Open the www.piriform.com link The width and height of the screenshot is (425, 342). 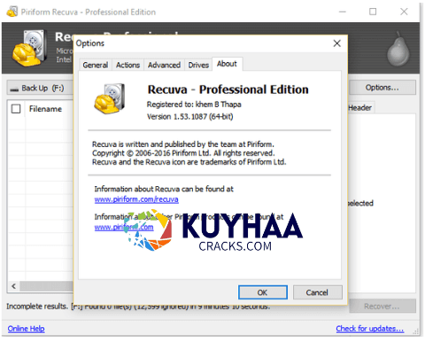[124, 227]
